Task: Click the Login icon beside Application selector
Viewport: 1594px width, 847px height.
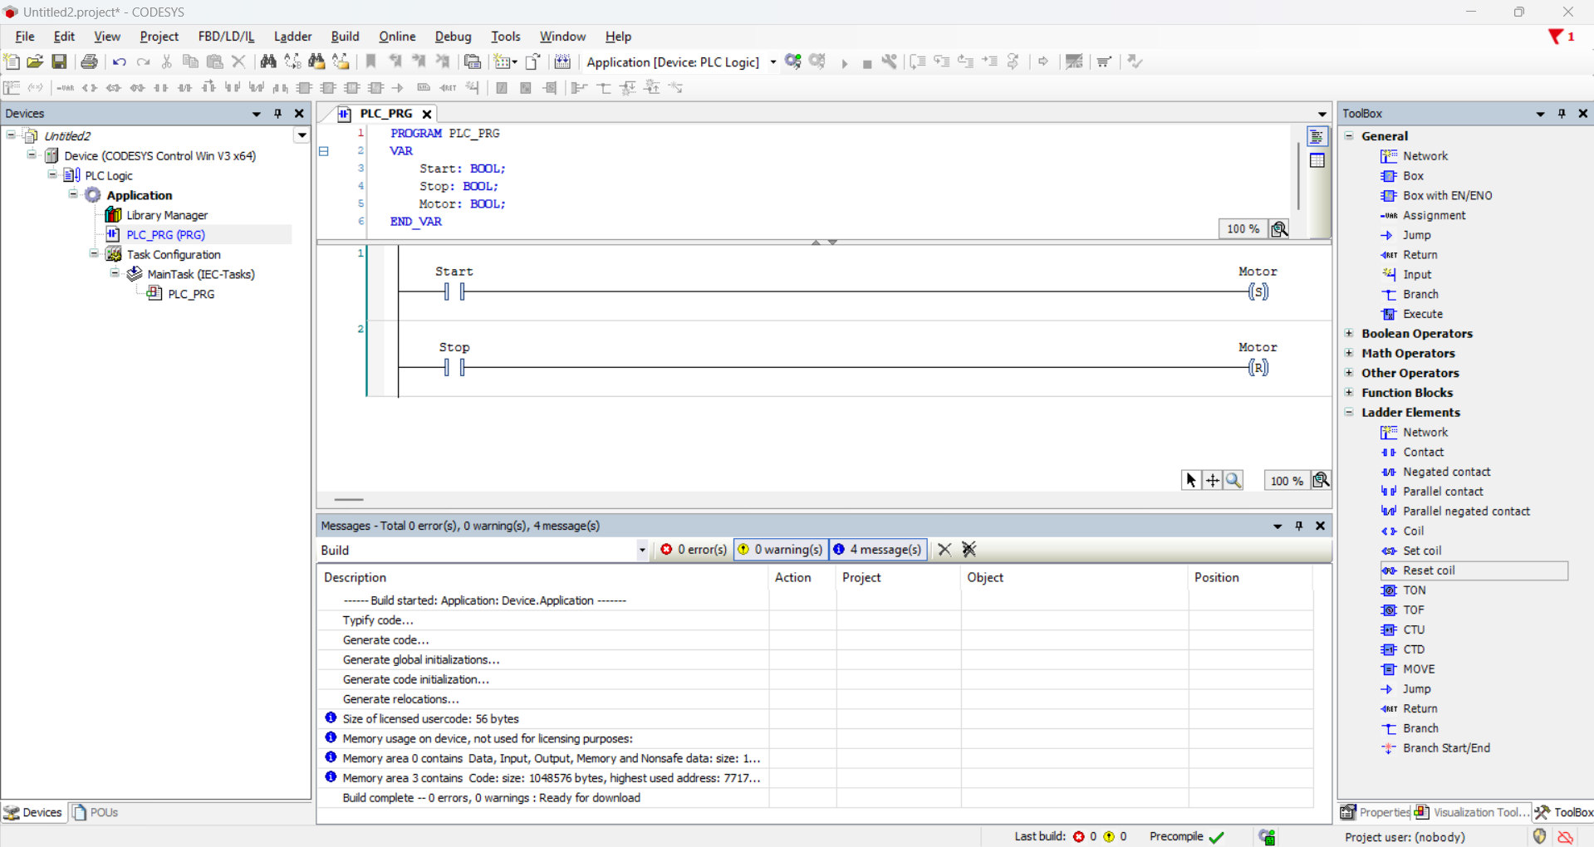Action: pyautogui.click(x=793, y=61)
